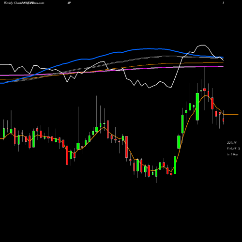
Task: Click the 'V: 0.48 X' volume label
Action: point(233,149)
